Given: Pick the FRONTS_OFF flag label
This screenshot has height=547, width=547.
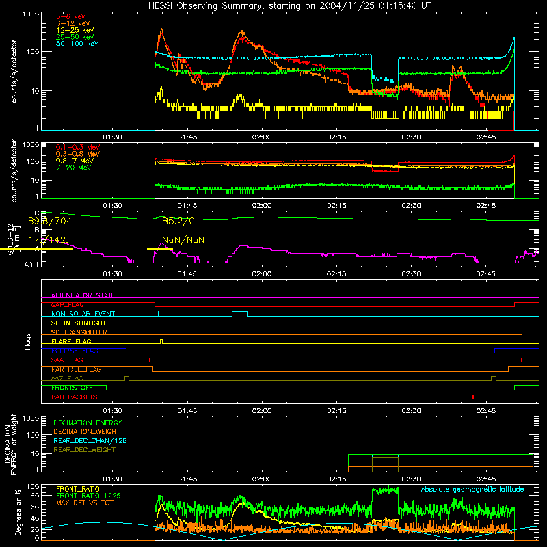Looking at the screenshot, I should 72,388.
